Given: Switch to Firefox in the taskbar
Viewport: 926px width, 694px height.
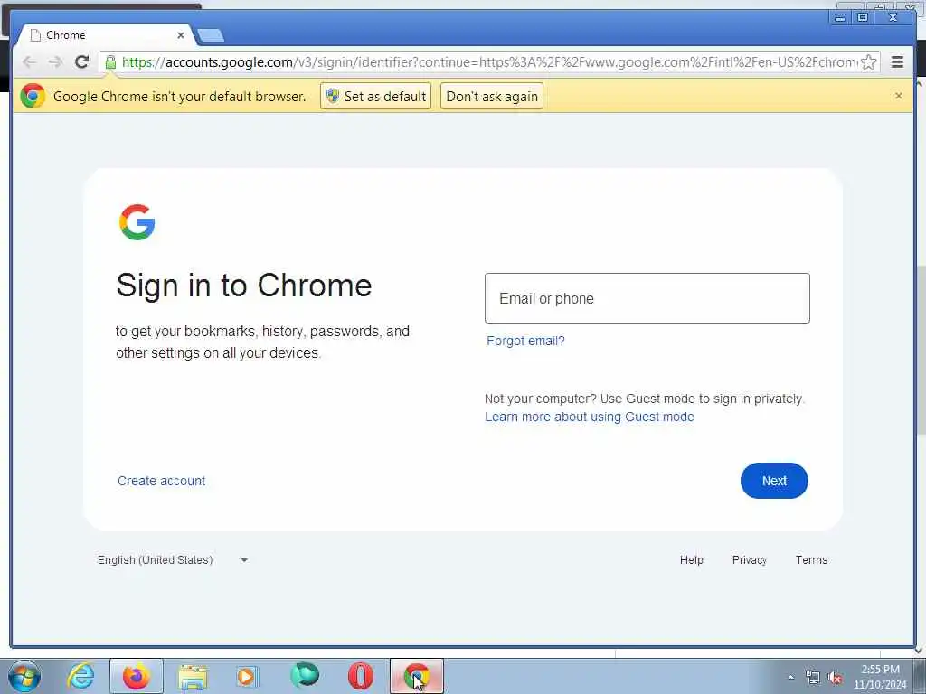Looking at the screenshot, I should (137, 676).
